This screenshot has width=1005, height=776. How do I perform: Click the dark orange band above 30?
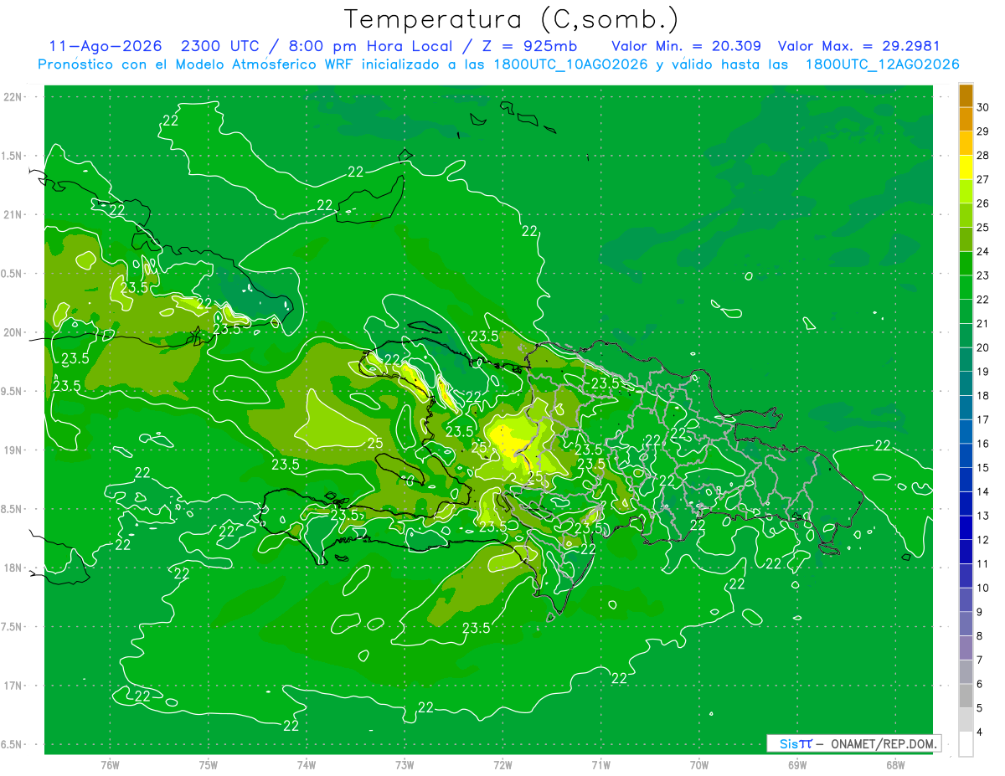pyautogui.click(x=966, y=95)
